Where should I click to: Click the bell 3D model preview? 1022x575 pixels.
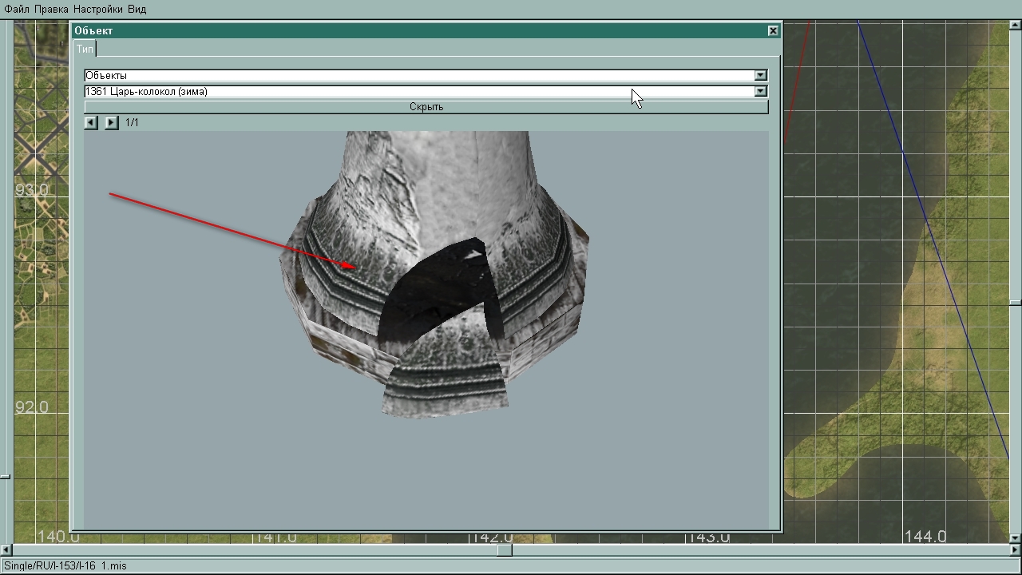pyautogui.click(x=435, y=272)
